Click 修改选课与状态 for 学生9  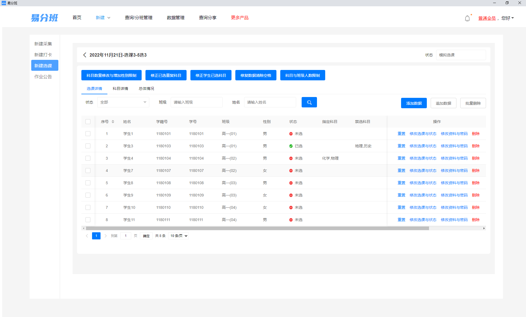(423, 195)
